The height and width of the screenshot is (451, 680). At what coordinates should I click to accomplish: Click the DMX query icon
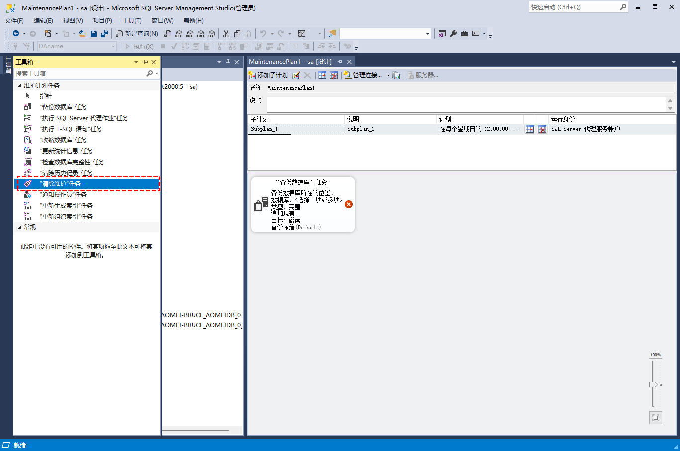pyautogui.click(x=190, y=34)
